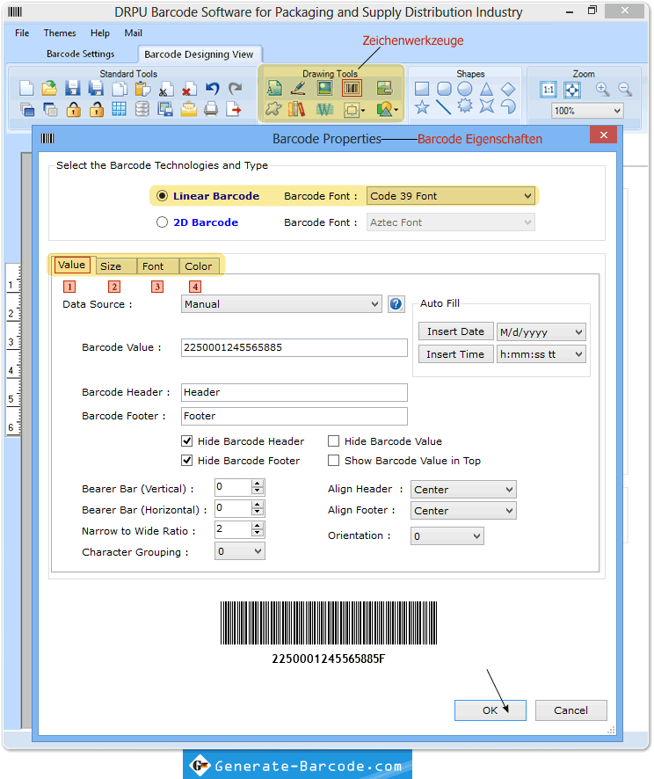Switch to Barcode Settings tab
Image resolution: width=654 pixels, height=779 pixels.
coord(81,54)
